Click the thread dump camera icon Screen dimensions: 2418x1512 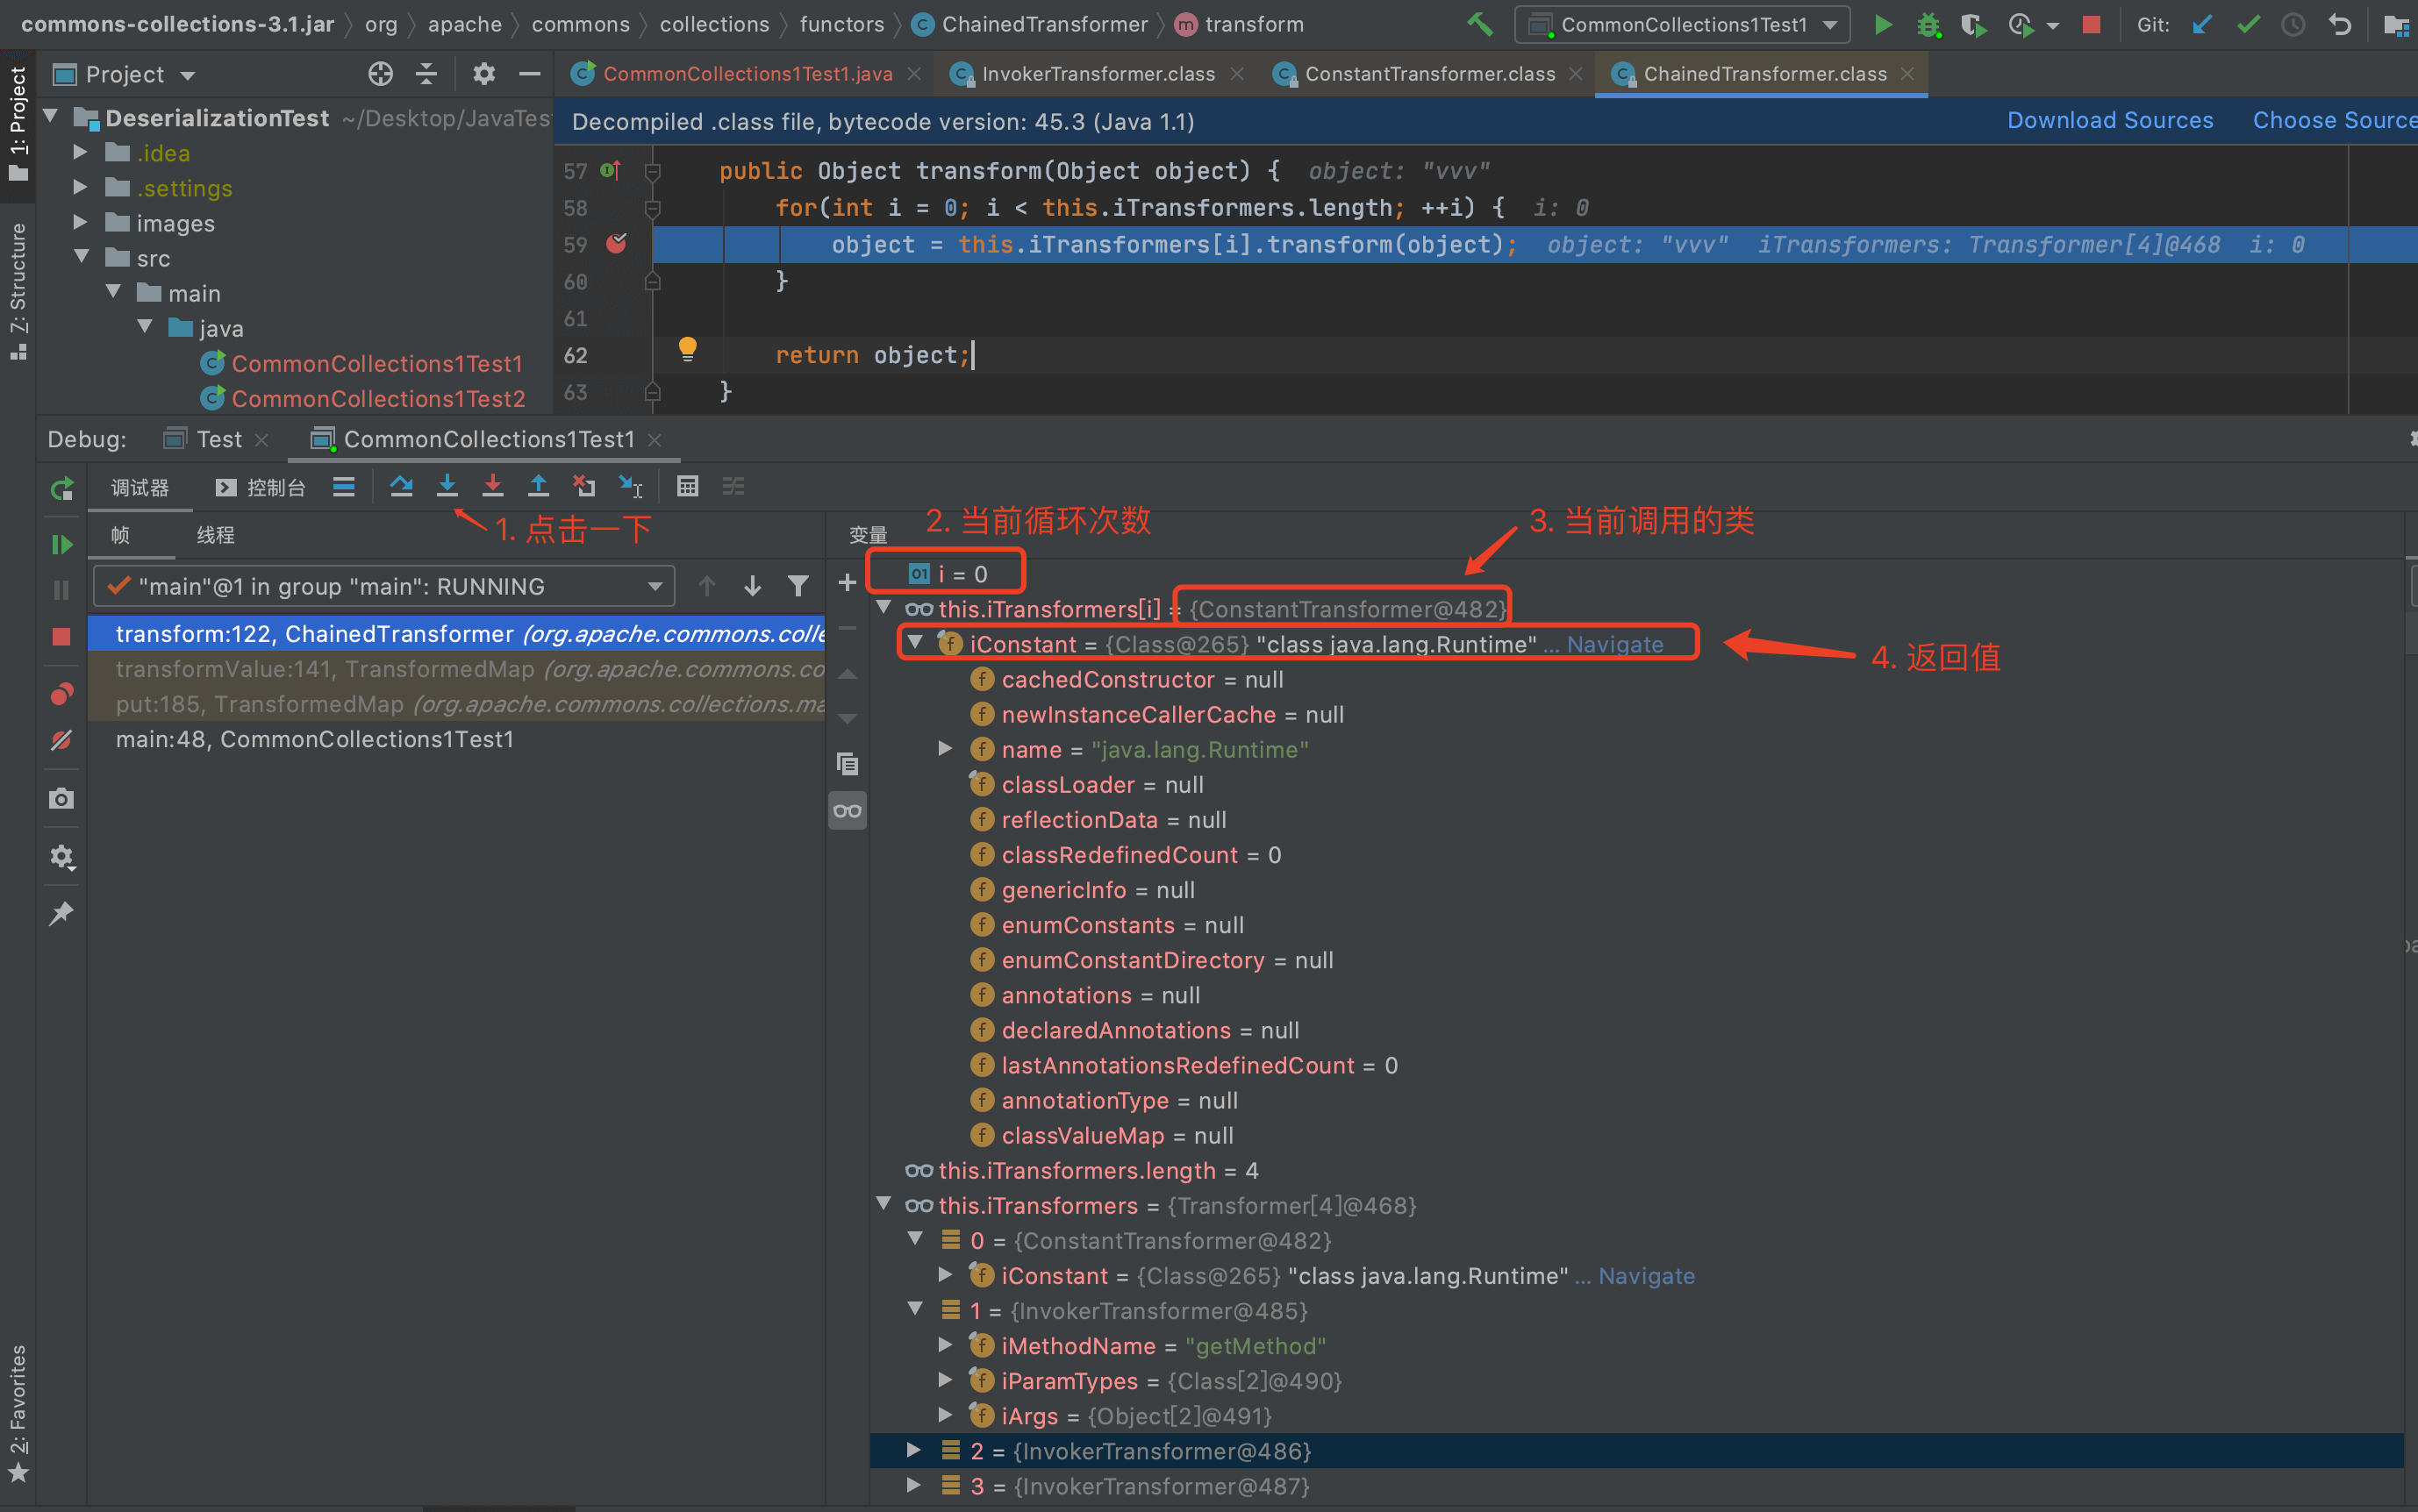(x=62, y=799)
